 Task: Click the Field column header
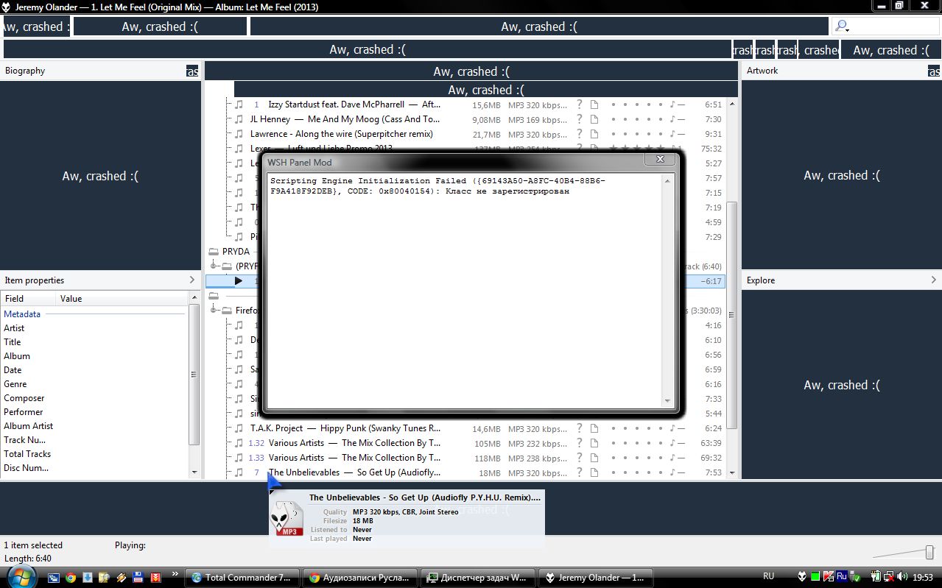[15, 299]
